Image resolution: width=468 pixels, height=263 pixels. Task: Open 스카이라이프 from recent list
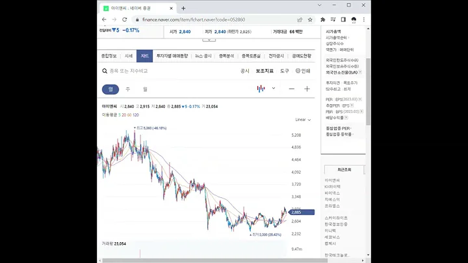tap(336, 218)
